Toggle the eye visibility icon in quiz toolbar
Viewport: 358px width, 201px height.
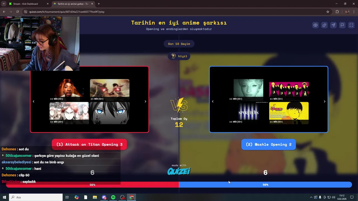[315, 25]
